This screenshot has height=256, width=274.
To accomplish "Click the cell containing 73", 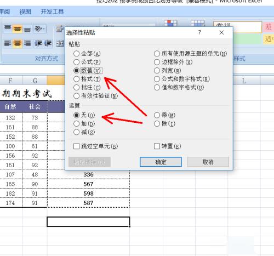I will [35, 118].
